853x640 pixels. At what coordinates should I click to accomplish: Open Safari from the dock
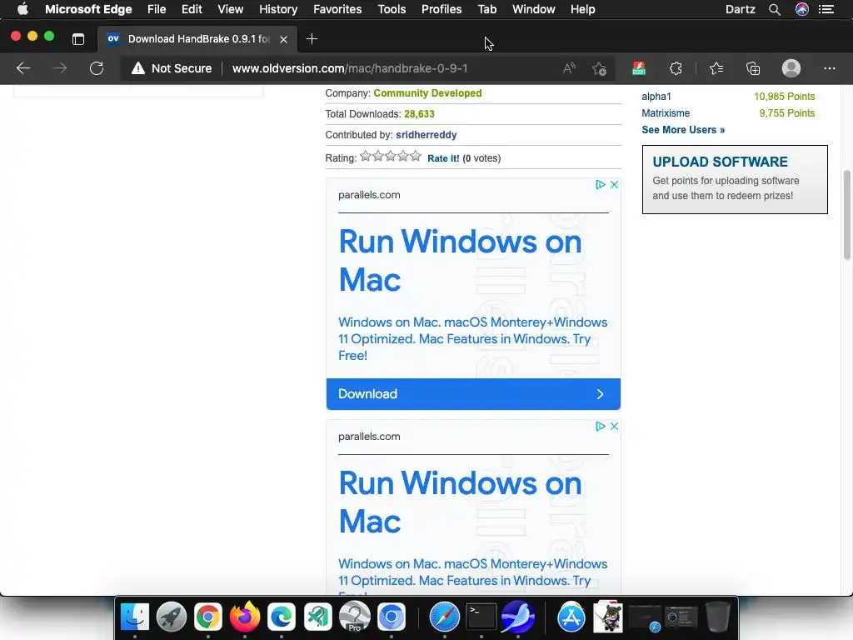coord(445,617)
